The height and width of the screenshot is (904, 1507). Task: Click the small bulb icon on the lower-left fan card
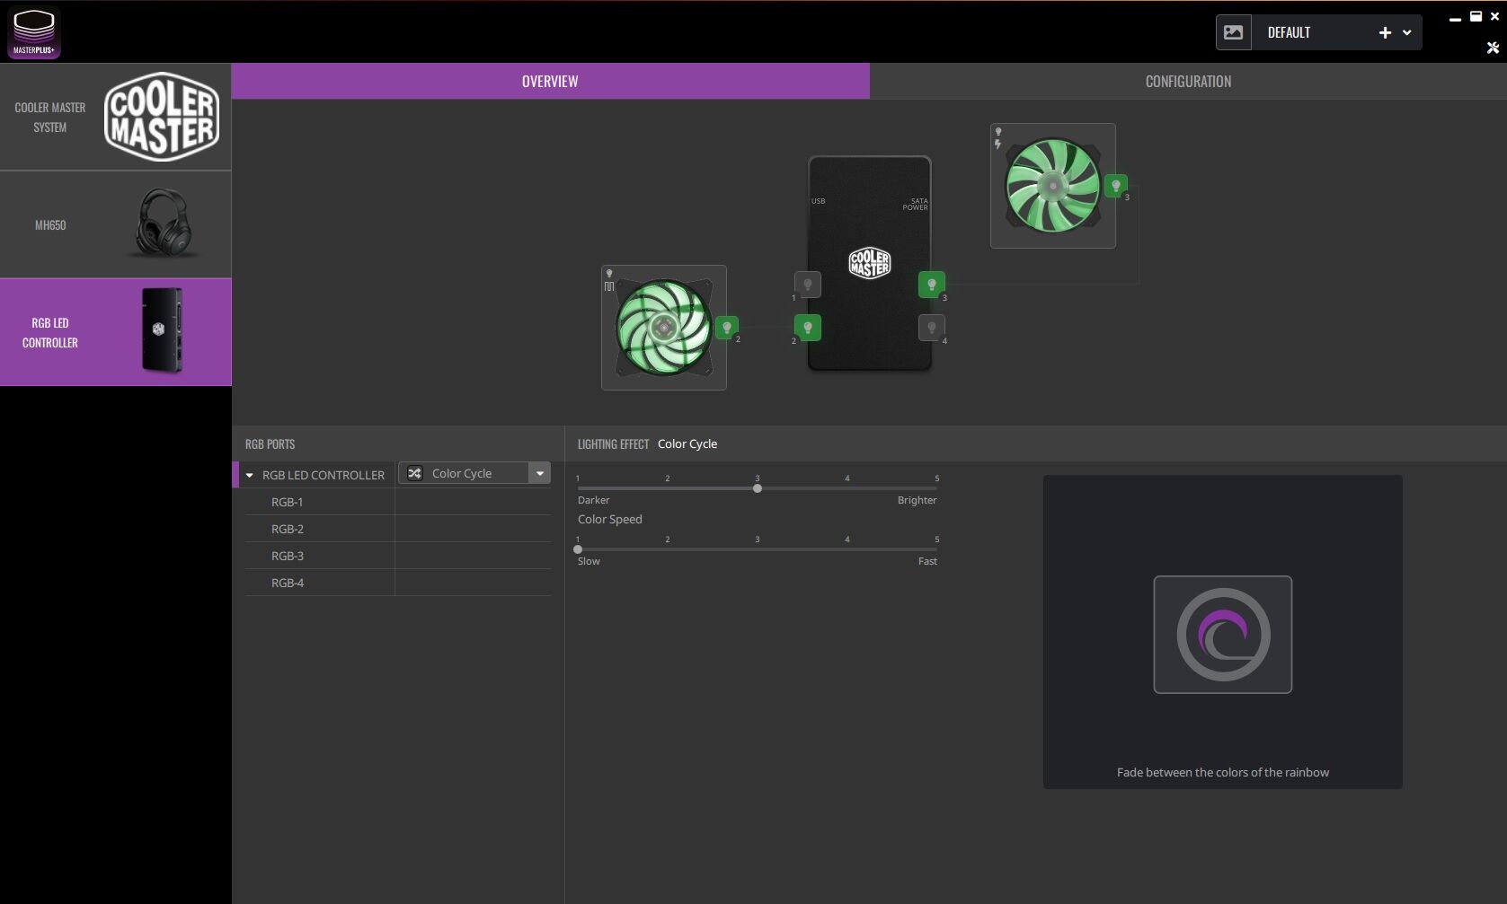(x=609, y=273)
